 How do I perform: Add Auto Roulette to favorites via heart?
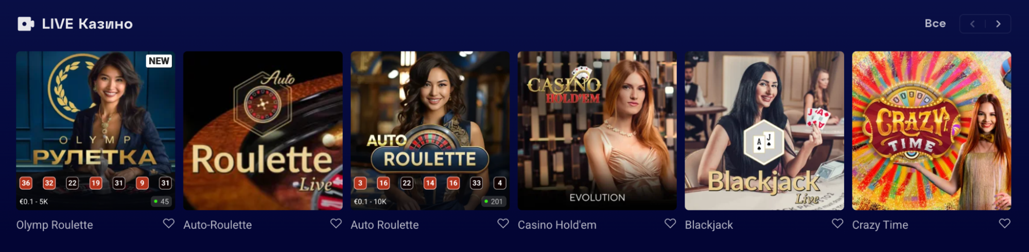(x=503, y=223)
